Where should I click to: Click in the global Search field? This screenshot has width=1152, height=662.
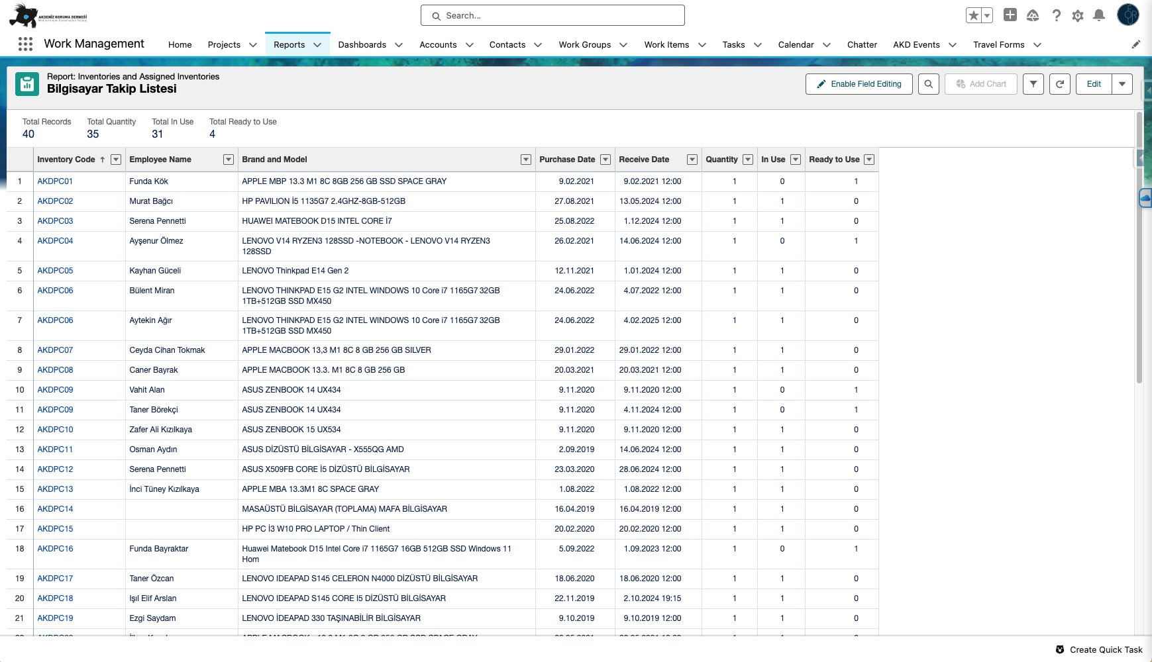[x=552, y=15]
